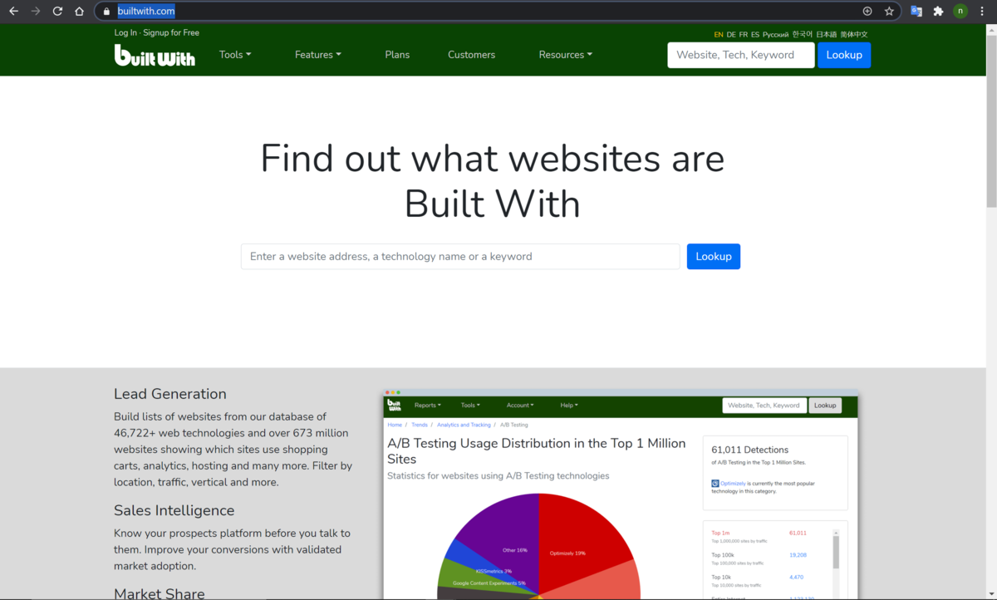Click the browser forward arrow
Screen dimensions: 997x600
(35, 11)
